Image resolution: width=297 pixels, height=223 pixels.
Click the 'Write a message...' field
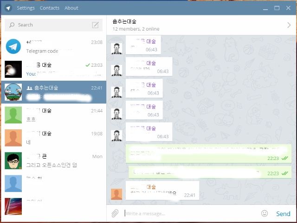191,214
